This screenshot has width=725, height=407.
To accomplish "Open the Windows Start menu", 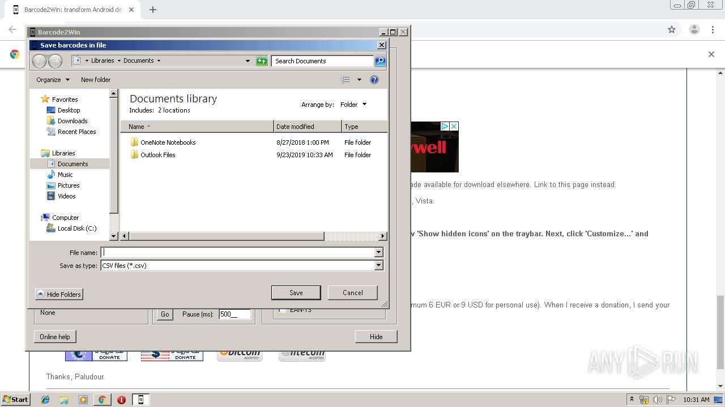I will (x=16, y=400).
